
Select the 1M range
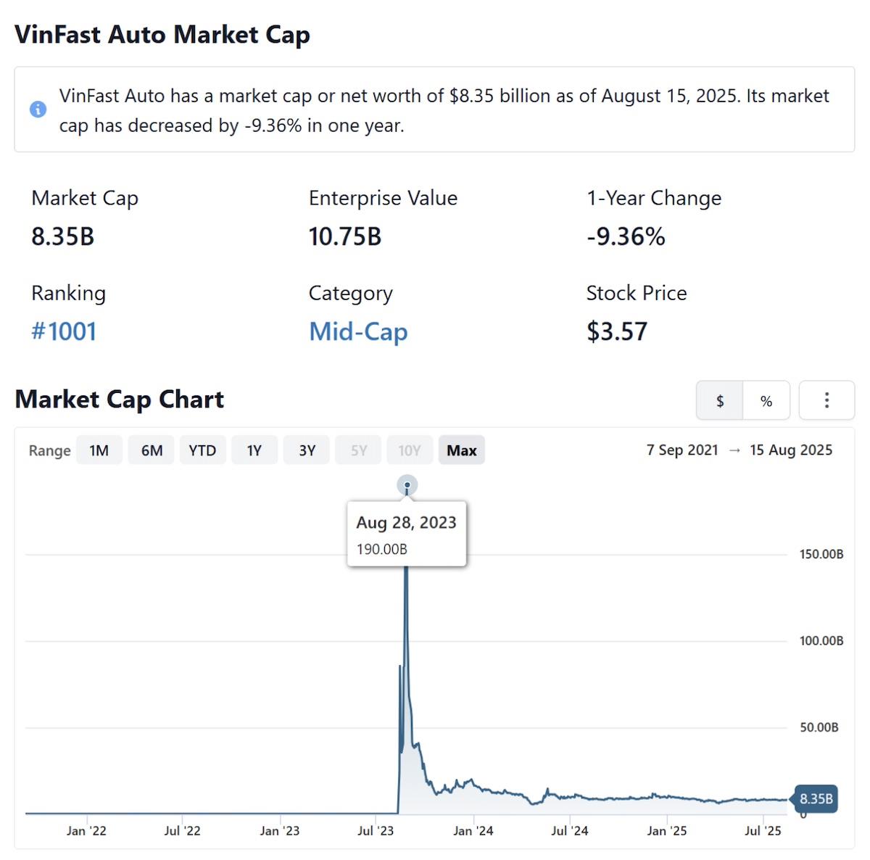coord(99,450)
